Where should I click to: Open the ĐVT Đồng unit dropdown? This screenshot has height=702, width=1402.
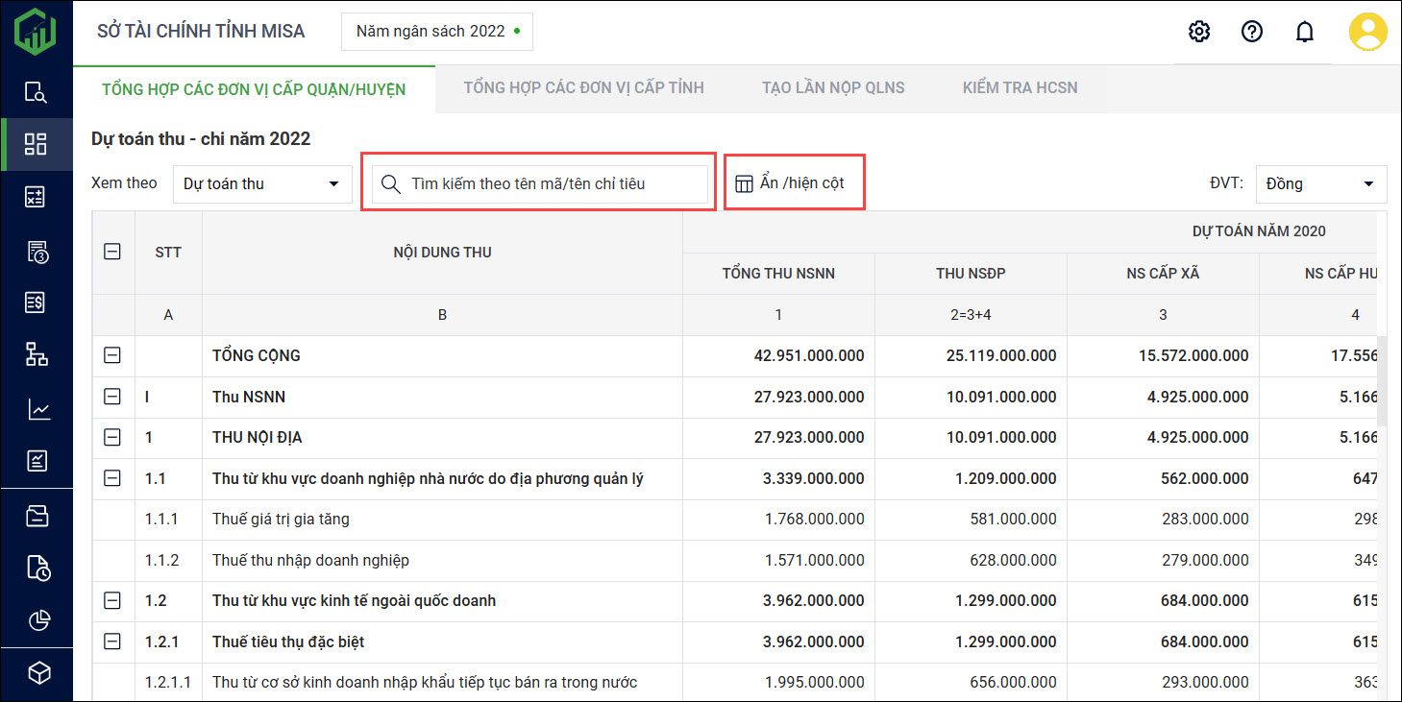(1320, 183)
